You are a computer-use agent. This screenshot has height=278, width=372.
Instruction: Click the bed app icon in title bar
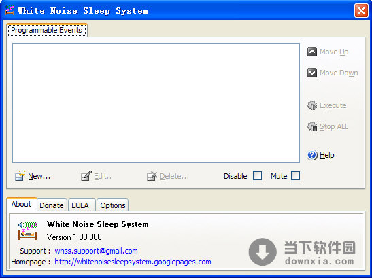[10, 10]
